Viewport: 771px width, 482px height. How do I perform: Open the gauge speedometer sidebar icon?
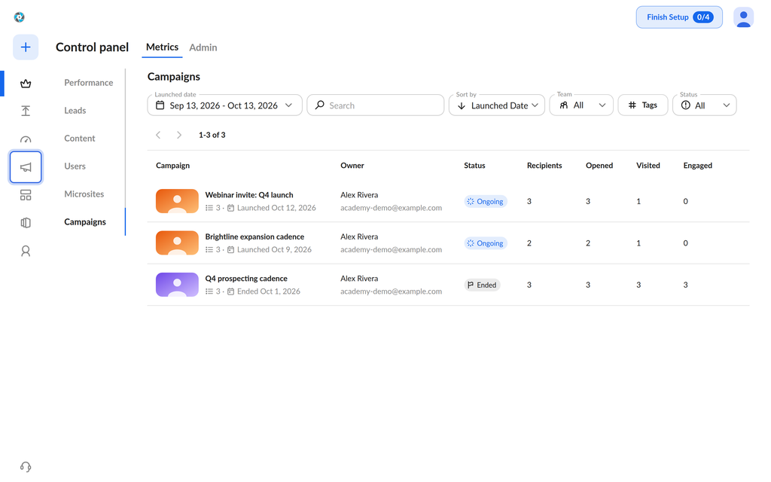[26, 139]
